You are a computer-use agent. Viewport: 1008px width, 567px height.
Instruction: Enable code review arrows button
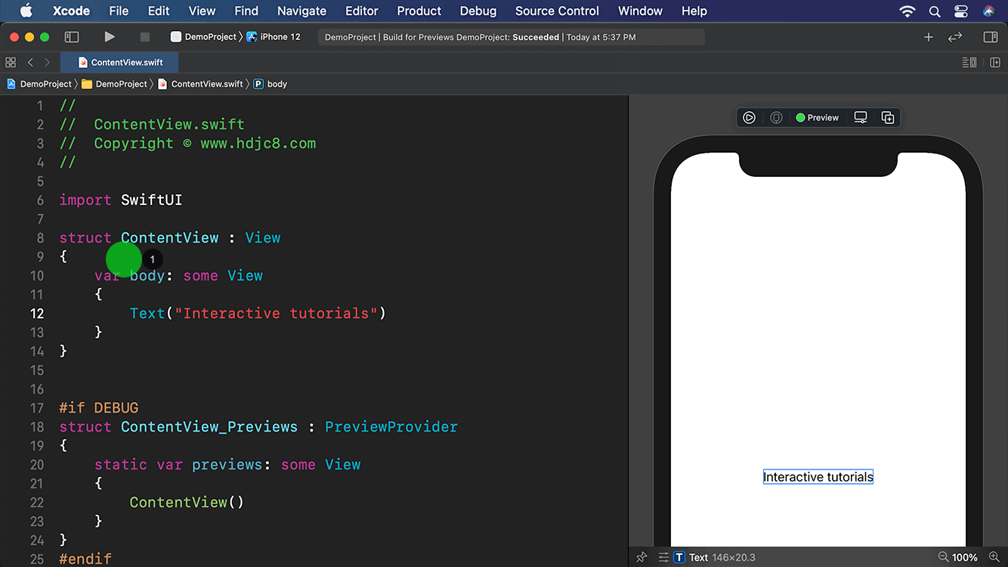pos(955,37)
